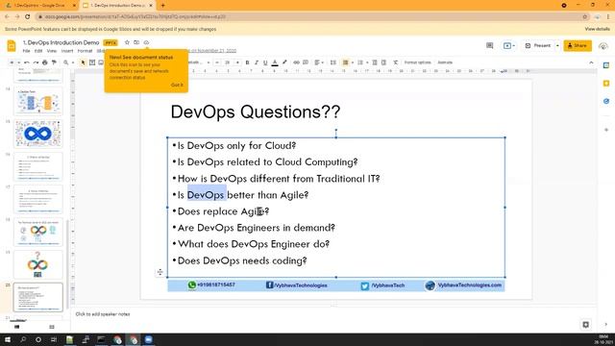Open the Present to meeting dropdown
Viewport: 615px width, 346px height.
coord(509,45)
